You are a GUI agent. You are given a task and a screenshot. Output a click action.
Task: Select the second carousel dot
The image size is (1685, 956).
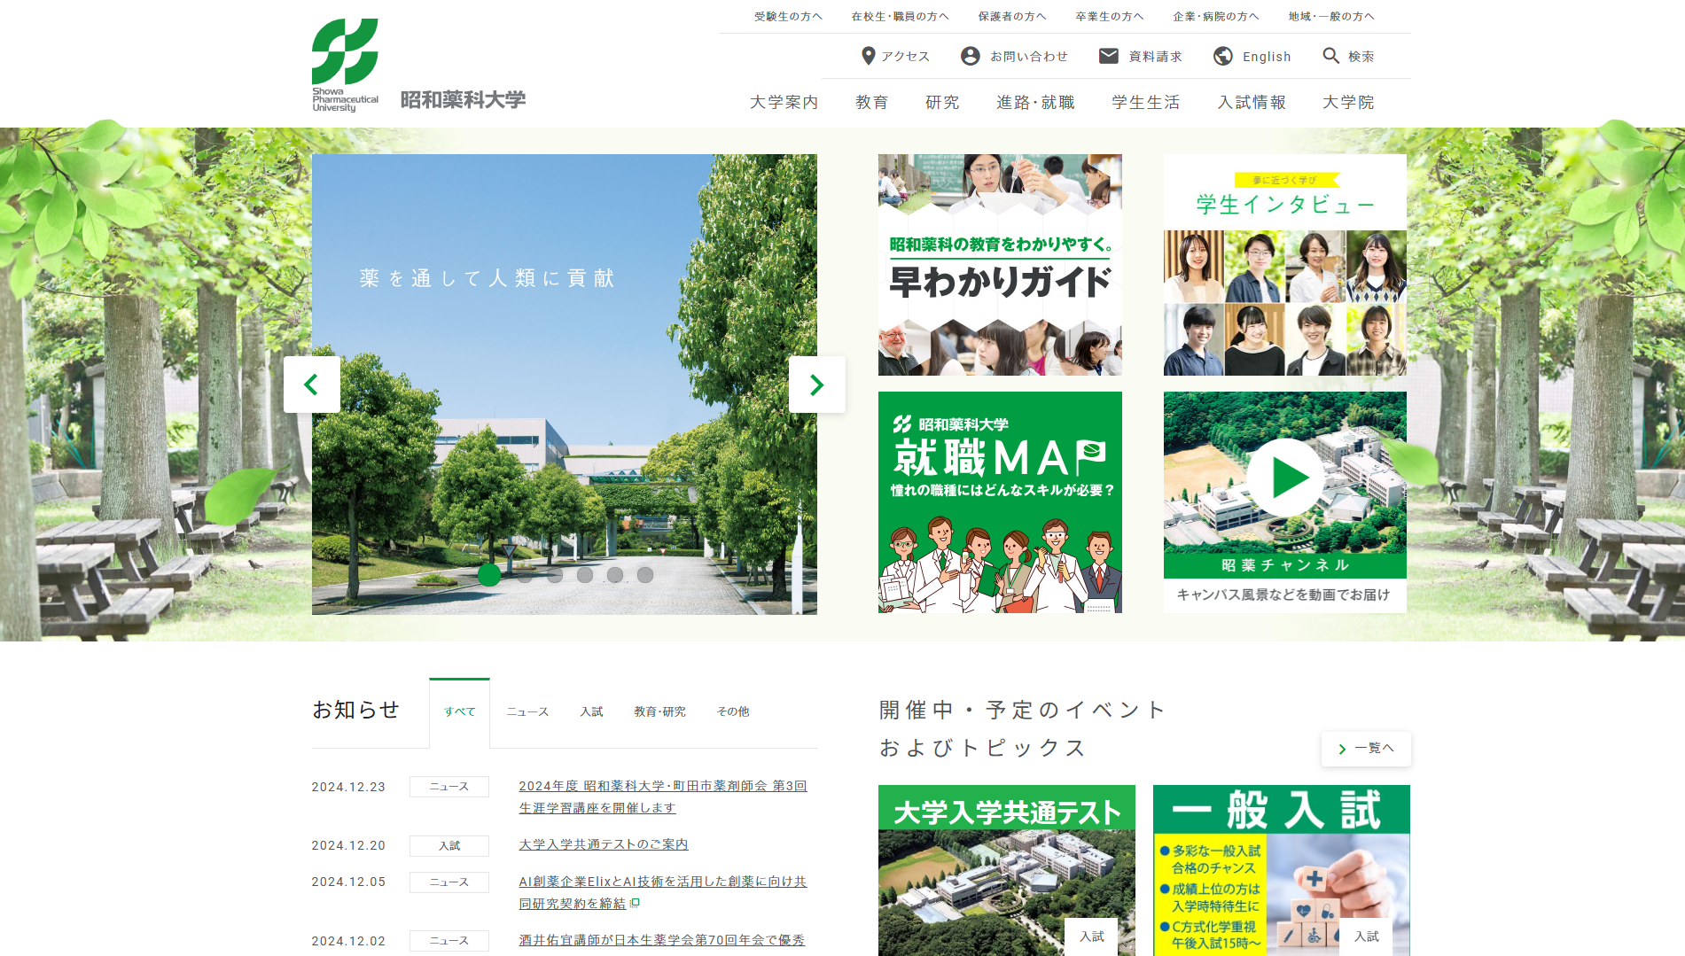point(525,575)
